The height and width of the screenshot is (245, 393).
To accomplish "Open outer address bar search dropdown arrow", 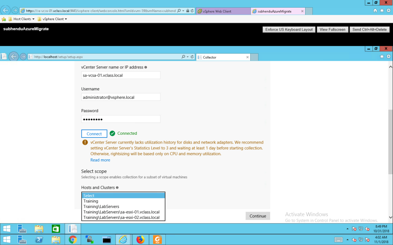I will point(183,11).
